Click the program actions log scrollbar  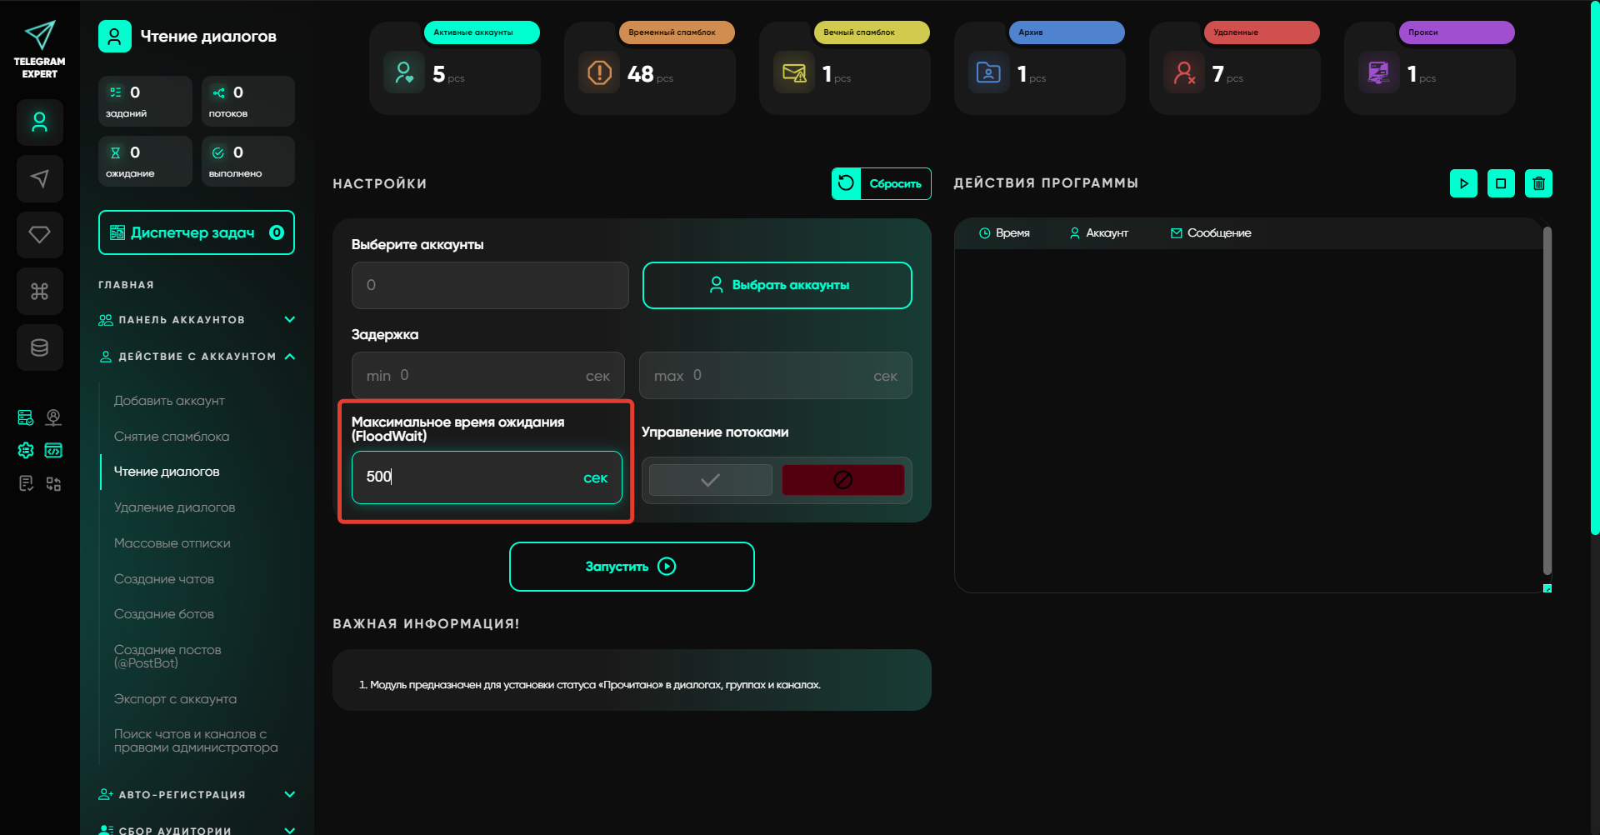pos(1547,400)
